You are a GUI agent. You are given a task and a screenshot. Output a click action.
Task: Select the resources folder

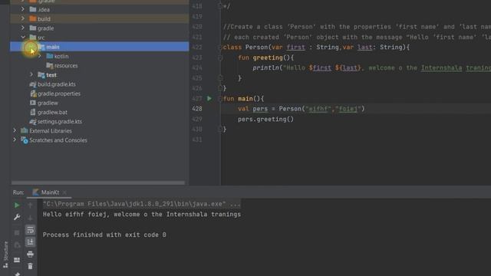click(66, 66)
